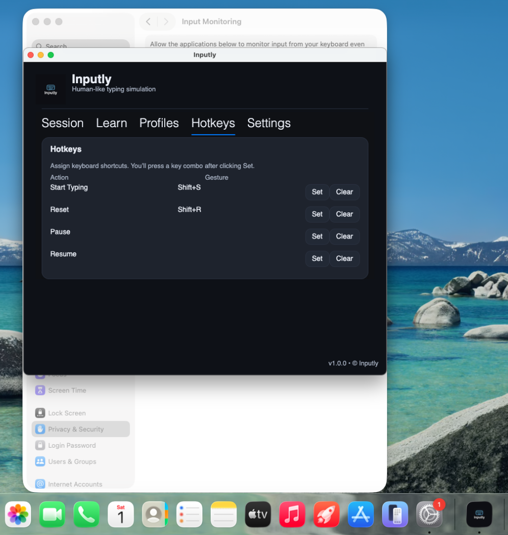The image size is (508, 535).
Task: Go to the Profiles tab
Action: point(159,123)
